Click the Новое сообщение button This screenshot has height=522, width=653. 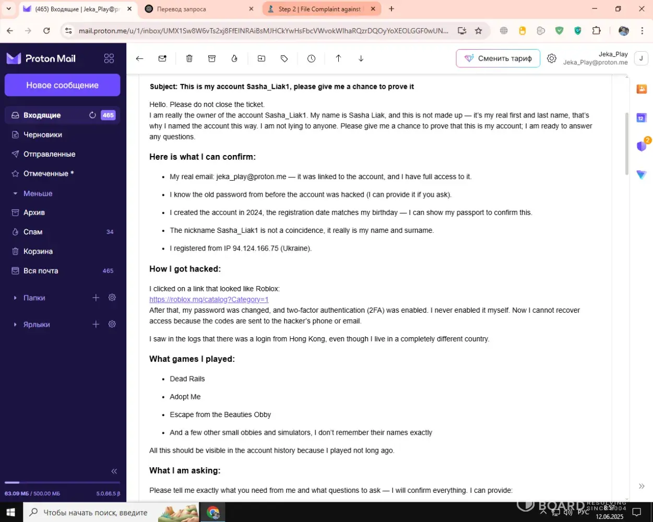62,85
